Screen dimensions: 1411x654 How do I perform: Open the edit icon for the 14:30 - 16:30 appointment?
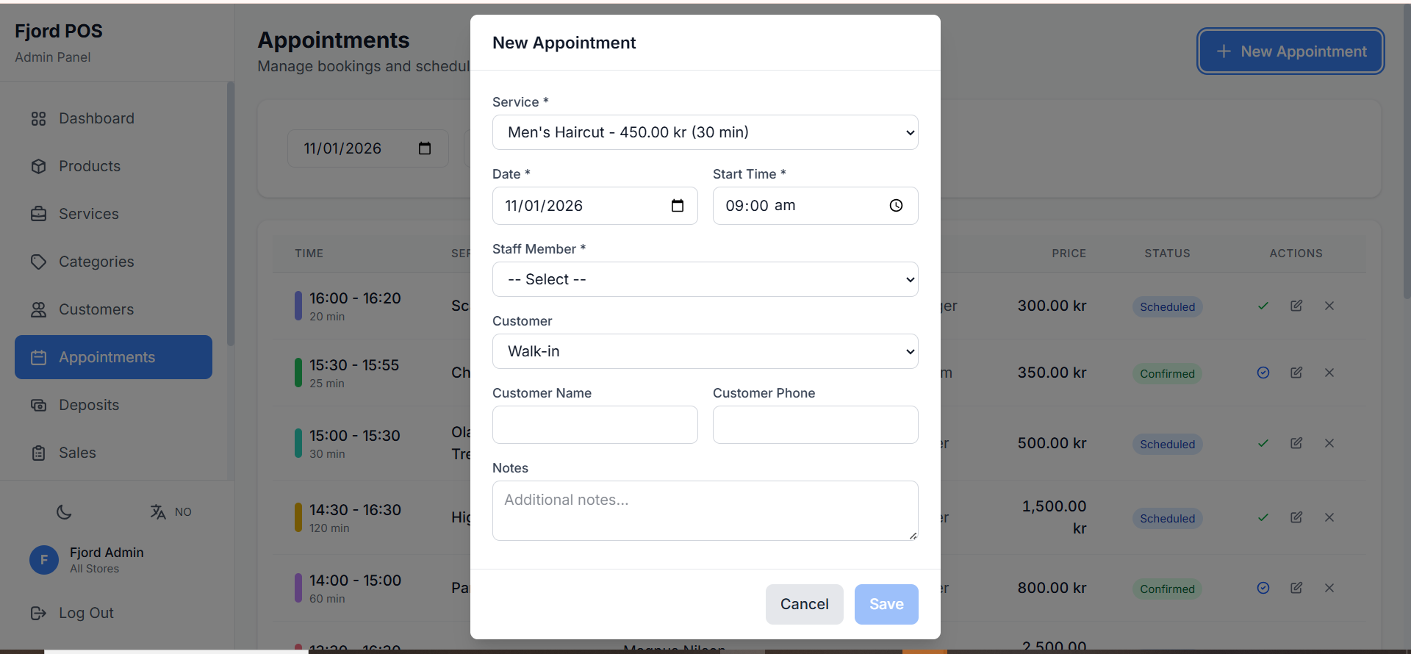click(1296, 517)
